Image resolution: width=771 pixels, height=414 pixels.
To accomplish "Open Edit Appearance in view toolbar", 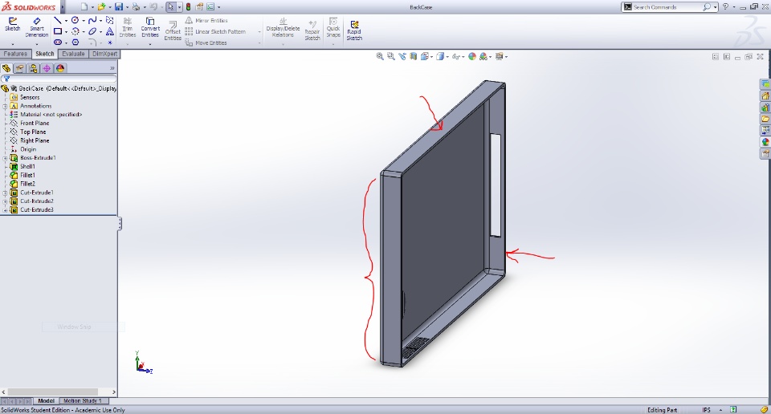I will (472, 56).
